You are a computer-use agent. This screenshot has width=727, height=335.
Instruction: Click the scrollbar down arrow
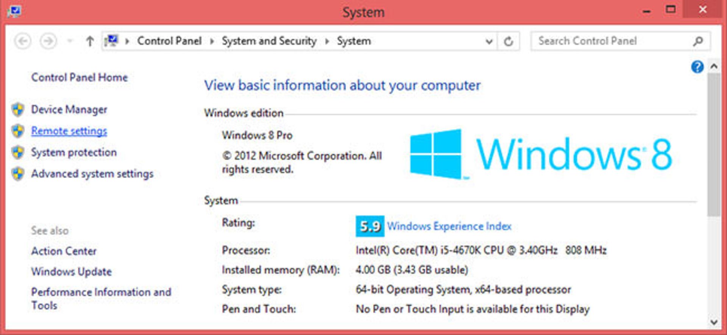714,322
